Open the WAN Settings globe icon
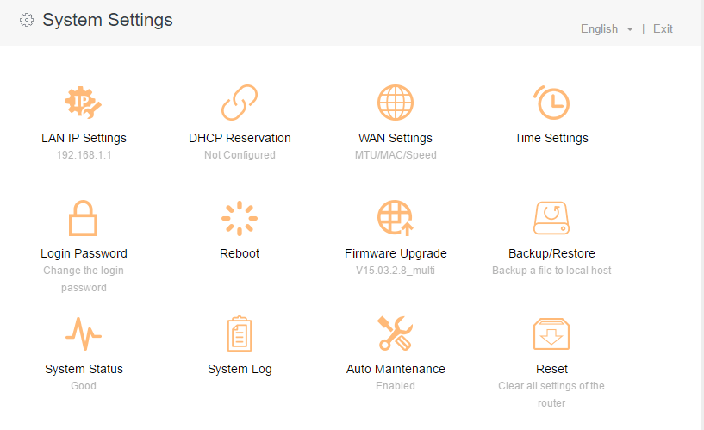Image resolution: width=704 pixels, height=430 pixels. pyautogui.click(x=396, y=103)
